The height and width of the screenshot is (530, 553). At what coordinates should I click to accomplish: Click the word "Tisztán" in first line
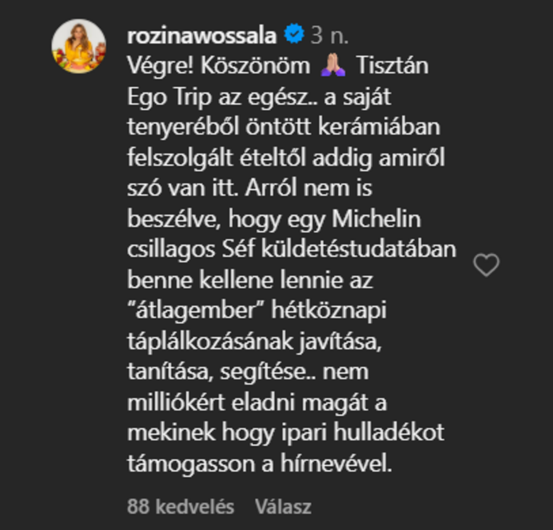click(392, 66)
